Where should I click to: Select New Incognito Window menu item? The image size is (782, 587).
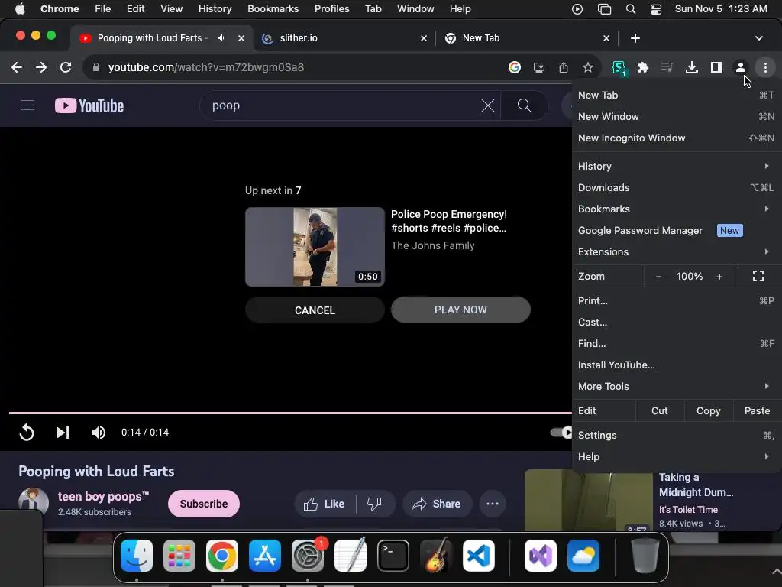[677, 138]
